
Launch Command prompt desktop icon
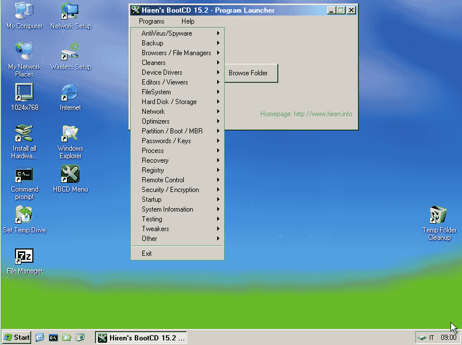click(x=24, y=183)
